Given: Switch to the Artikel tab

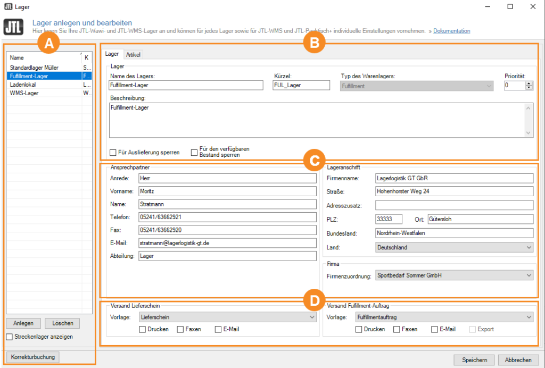Looking at the screenshot, I should click(134, 54).
